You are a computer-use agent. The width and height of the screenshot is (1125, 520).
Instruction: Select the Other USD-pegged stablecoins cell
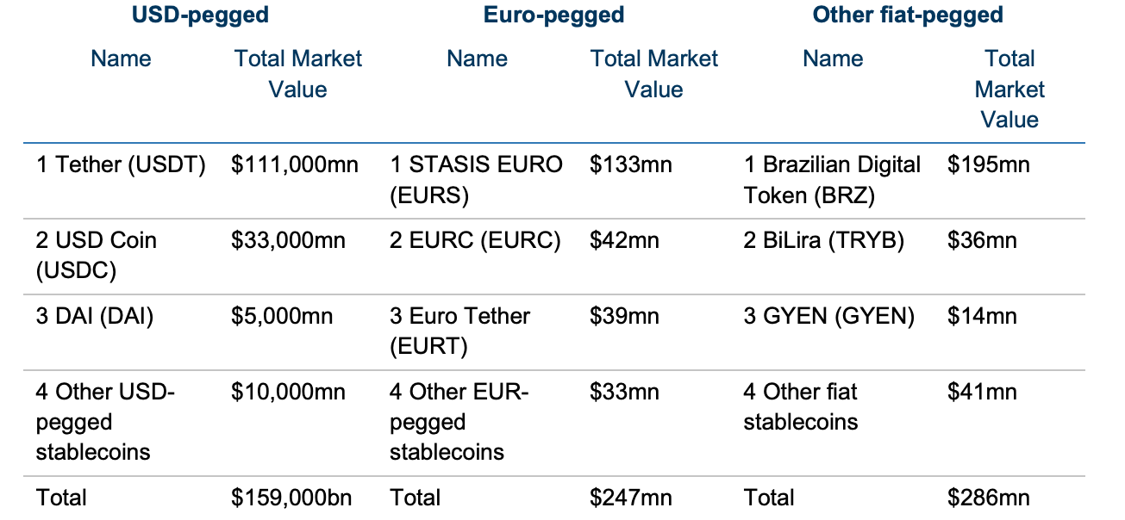[105, 422]
